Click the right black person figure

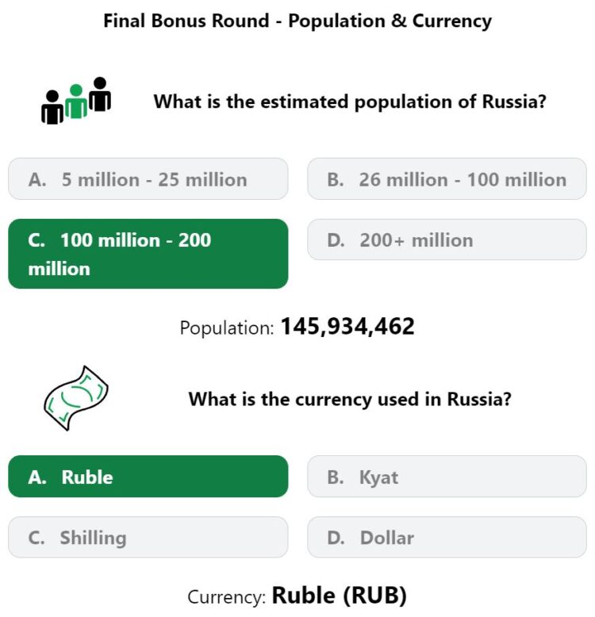pos(100,94)
